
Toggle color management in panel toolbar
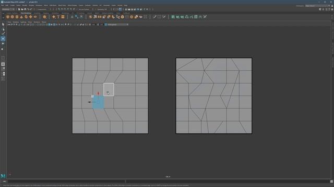pyautogui.click(x=106, y=24)
